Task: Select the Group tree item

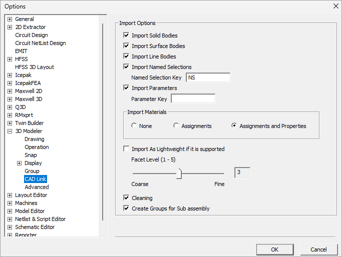Action: (32, 171)
